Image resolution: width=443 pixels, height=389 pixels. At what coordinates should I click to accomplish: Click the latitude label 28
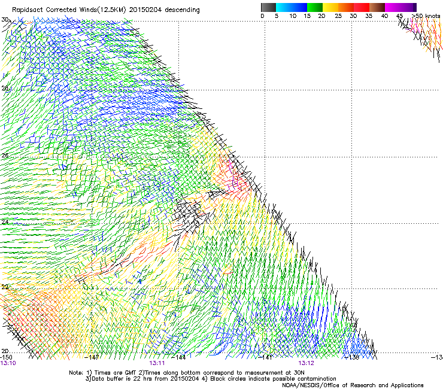(5, 88)
